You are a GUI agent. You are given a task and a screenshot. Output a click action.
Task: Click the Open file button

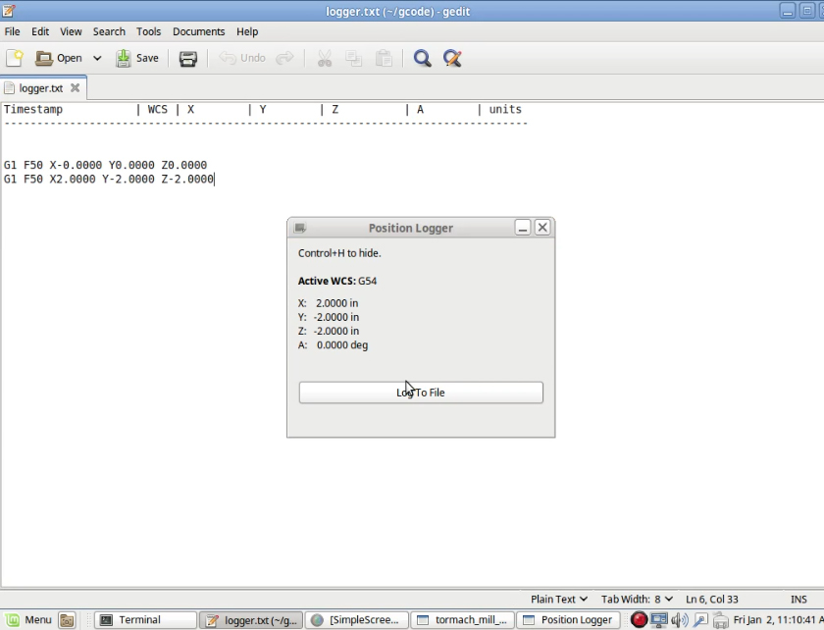[x=59, y=58]
